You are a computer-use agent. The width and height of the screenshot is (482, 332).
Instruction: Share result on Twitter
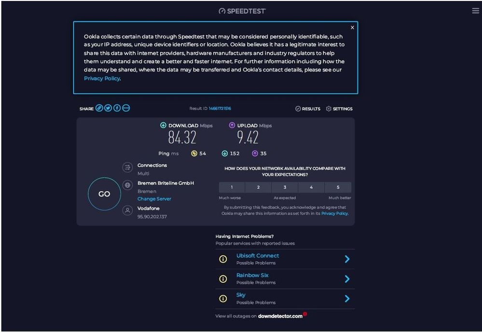(108, 108)
